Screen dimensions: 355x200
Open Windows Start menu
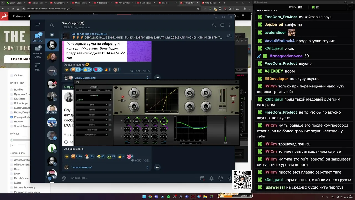pyautogui.click(x=144, y=197)
